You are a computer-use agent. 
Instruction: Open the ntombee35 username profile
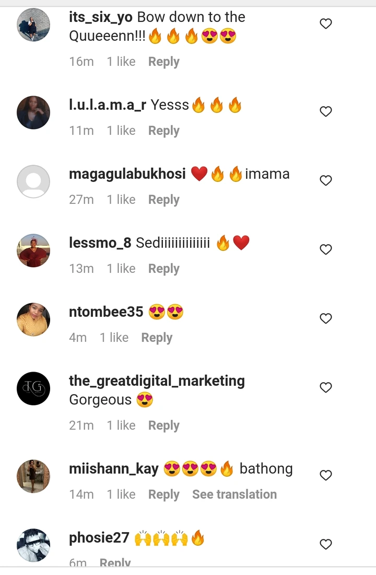[x=106, y=312]
